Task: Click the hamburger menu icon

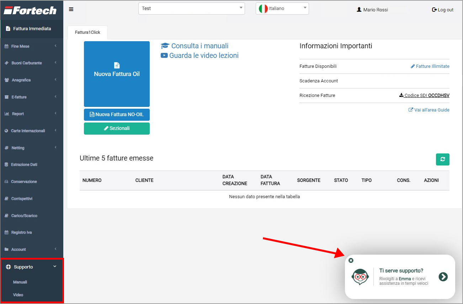Action: [x=71, y=9]
